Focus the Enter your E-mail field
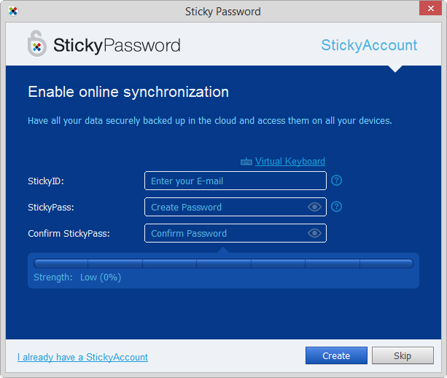 pos(236,181)
